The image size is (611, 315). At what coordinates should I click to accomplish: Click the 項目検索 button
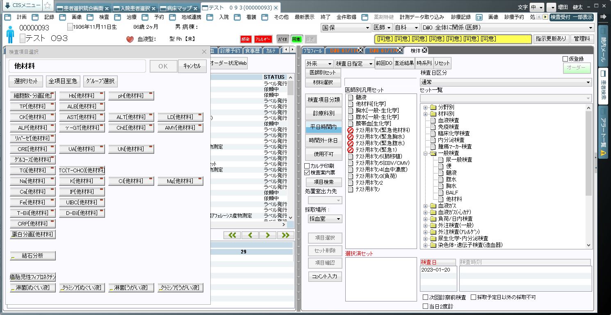(324, 182)
